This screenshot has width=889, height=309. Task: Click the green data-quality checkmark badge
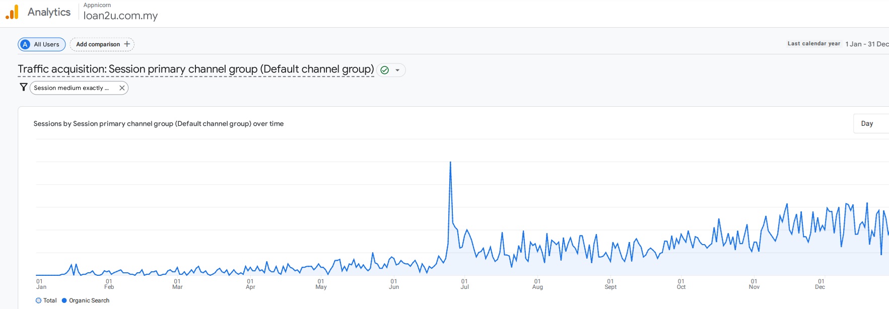[x=384, y=70]
